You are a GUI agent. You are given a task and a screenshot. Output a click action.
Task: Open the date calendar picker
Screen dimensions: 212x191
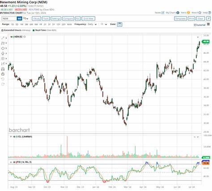pos(119,24)
